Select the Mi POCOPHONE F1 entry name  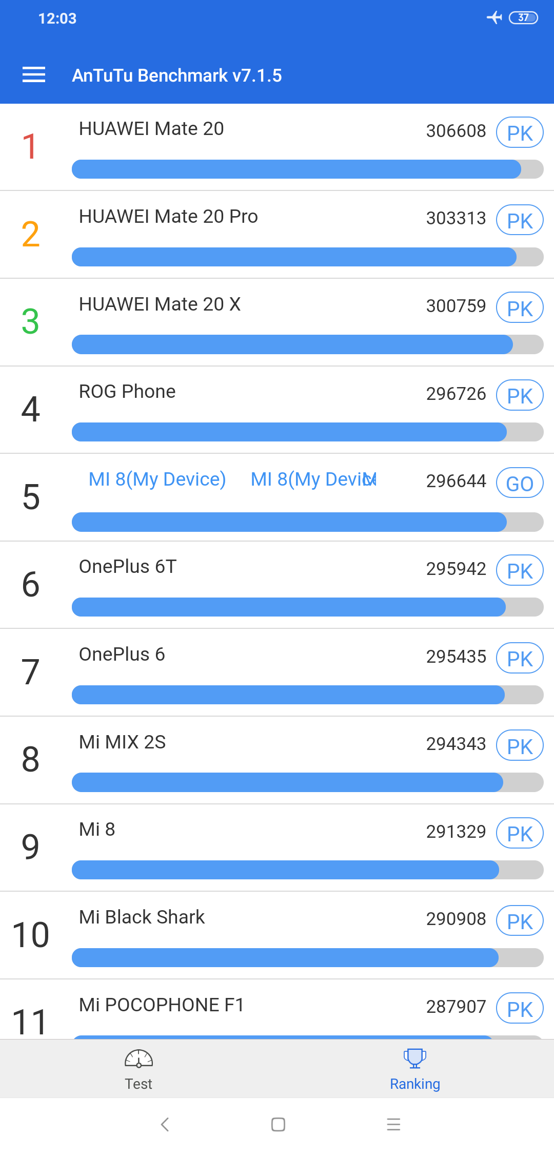[x=162, y=1005]
